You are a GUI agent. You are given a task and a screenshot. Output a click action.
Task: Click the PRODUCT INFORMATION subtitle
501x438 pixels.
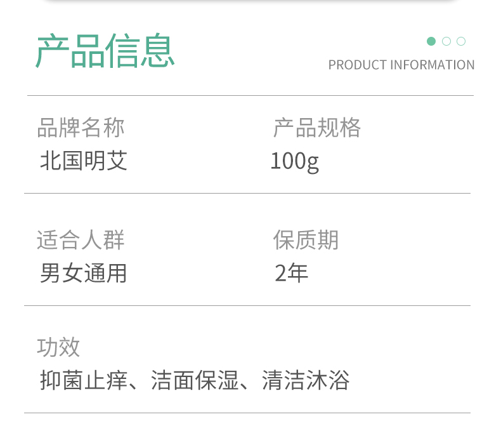click(x=401, y=65)
